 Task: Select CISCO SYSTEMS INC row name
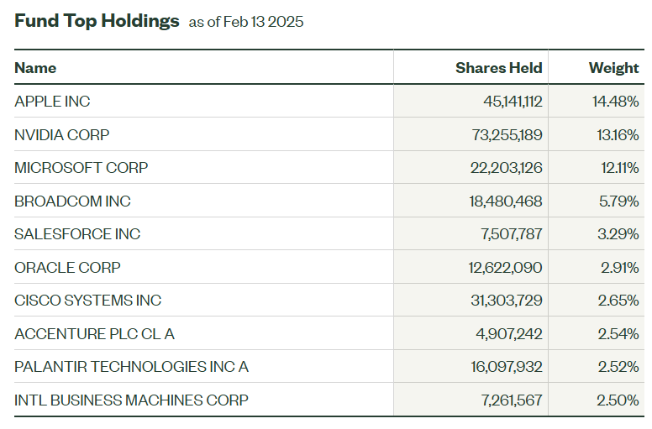click(x=87, y=301)
